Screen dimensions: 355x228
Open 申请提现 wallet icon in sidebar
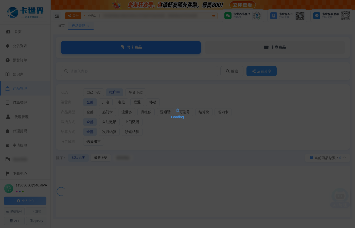8,145
